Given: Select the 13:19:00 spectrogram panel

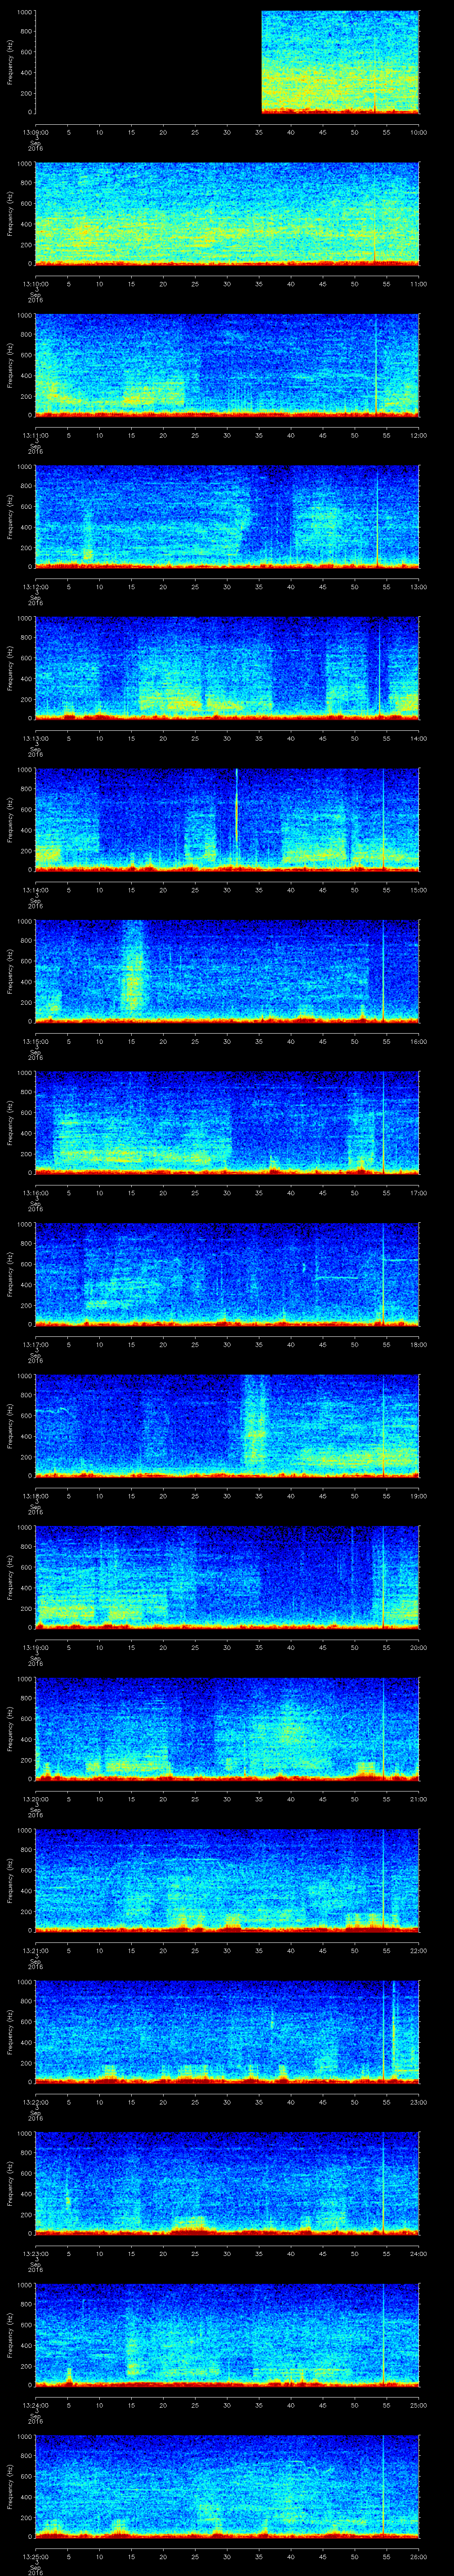Looking at the screenshot, I should (227, 1576).
